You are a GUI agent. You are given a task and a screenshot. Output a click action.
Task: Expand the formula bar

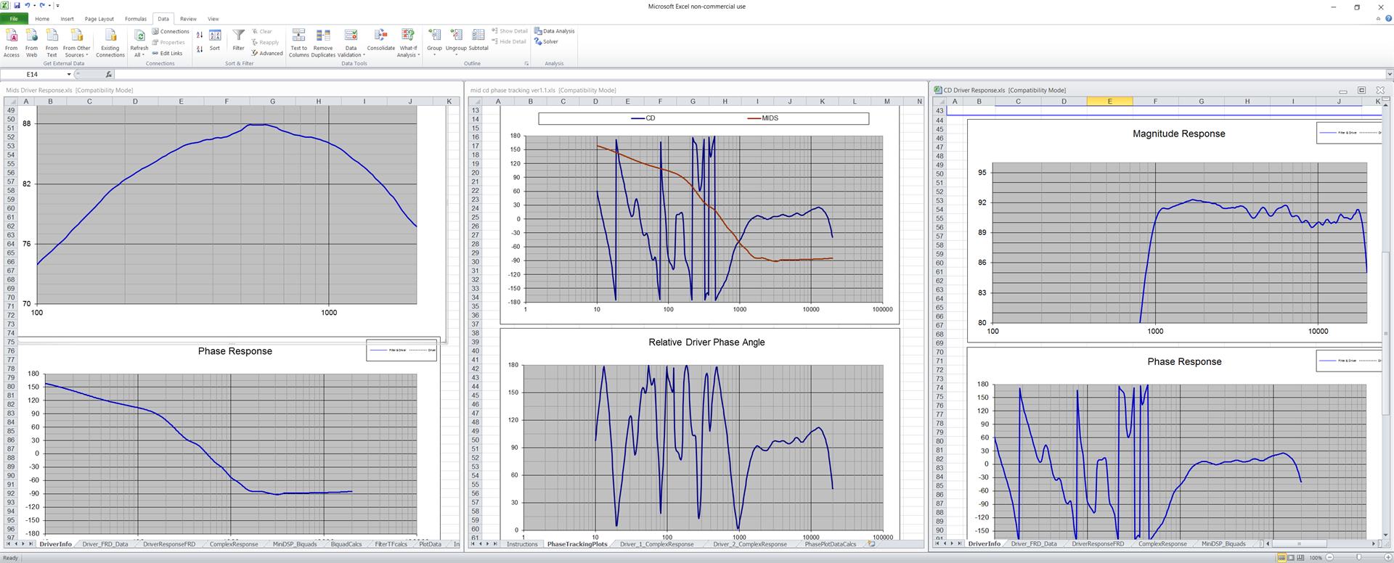tap(1389, 75)
